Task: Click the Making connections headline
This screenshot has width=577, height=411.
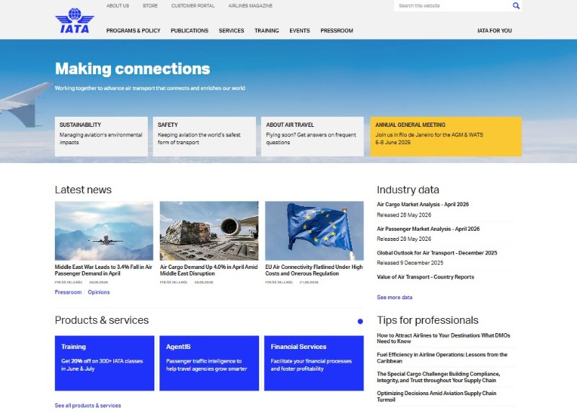Action: click(x=133, y=68)
